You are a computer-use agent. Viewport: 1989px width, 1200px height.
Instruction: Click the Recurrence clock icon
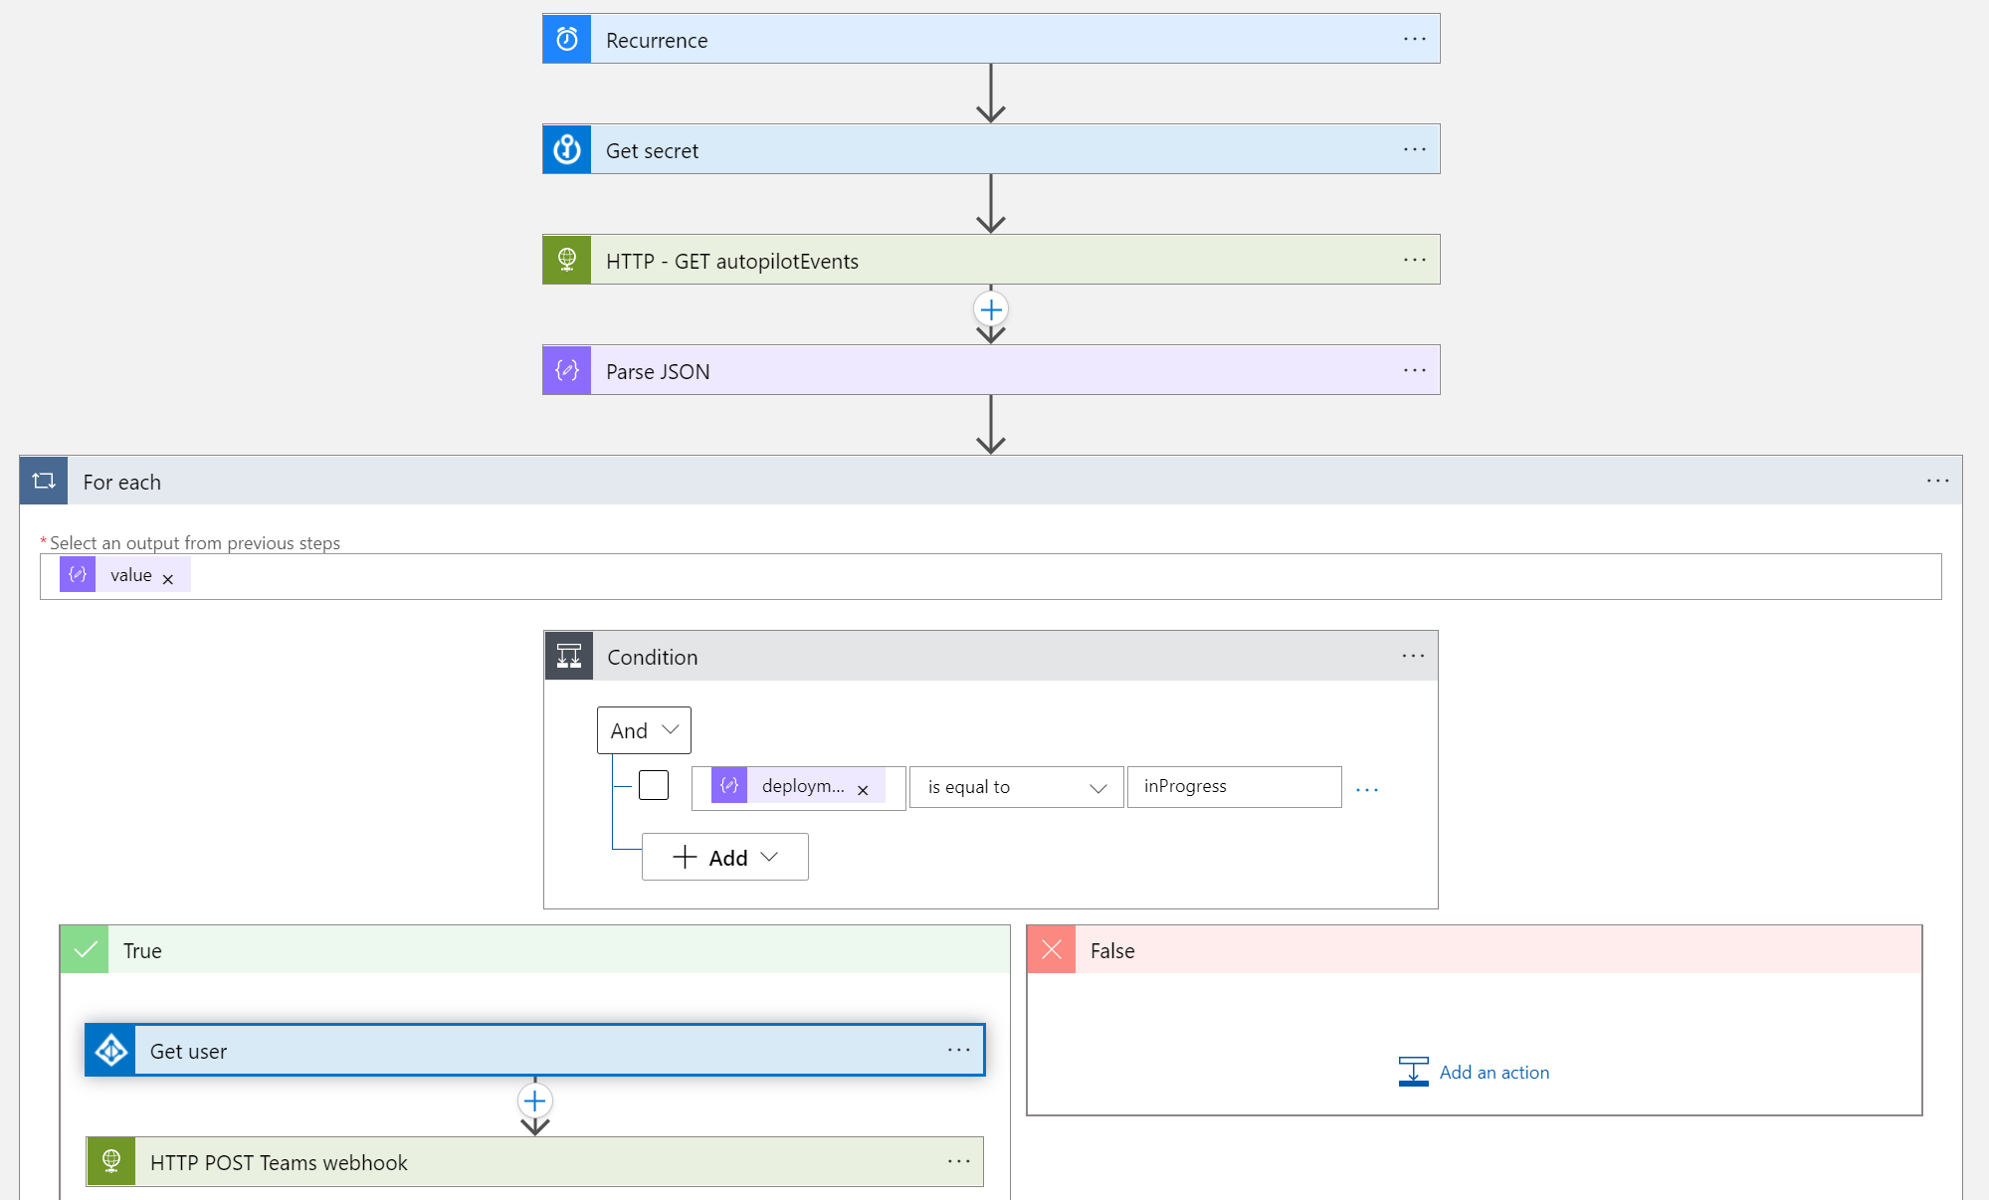pyautogui.click(x=567, y=40)
